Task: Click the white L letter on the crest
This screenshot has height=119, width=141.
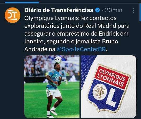Action: (111, 97)
